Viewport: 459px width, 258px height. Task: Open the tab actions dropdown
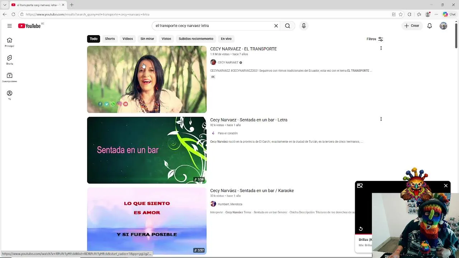click(5, 5)
